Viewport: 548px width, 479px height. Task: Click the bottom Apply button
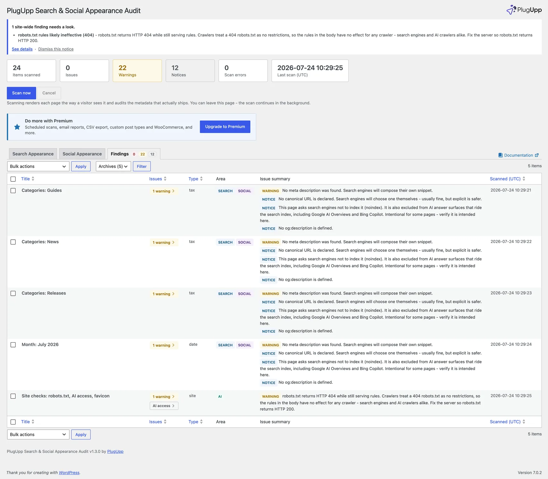81,434
